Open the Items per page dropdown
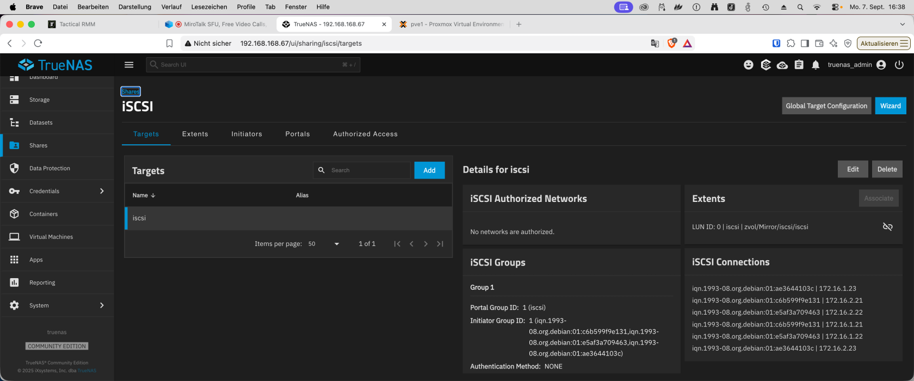The height and width of the screenshot is (381, 914). [x=324, y=244]
